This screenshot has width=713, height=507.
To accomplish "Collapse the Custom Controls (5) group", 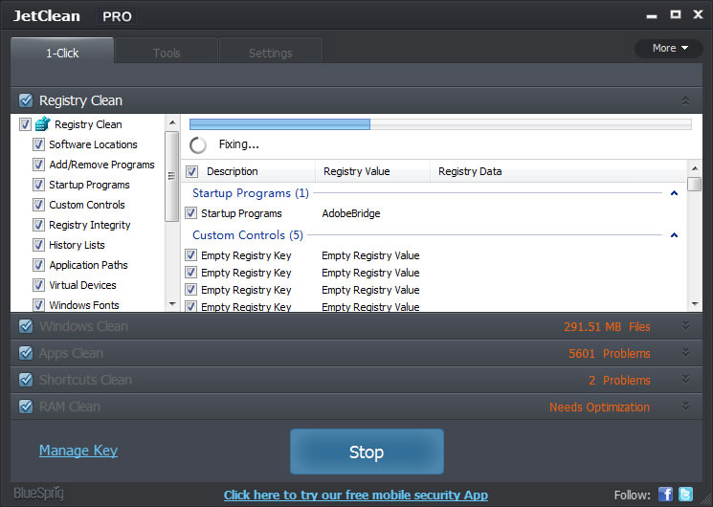I will pos(675,235).
